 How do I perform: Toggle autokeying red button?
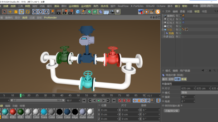[x=124, y=101]
